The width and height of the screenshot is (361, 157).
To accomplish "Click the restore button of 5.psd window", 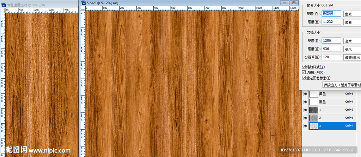I will 293,3.
